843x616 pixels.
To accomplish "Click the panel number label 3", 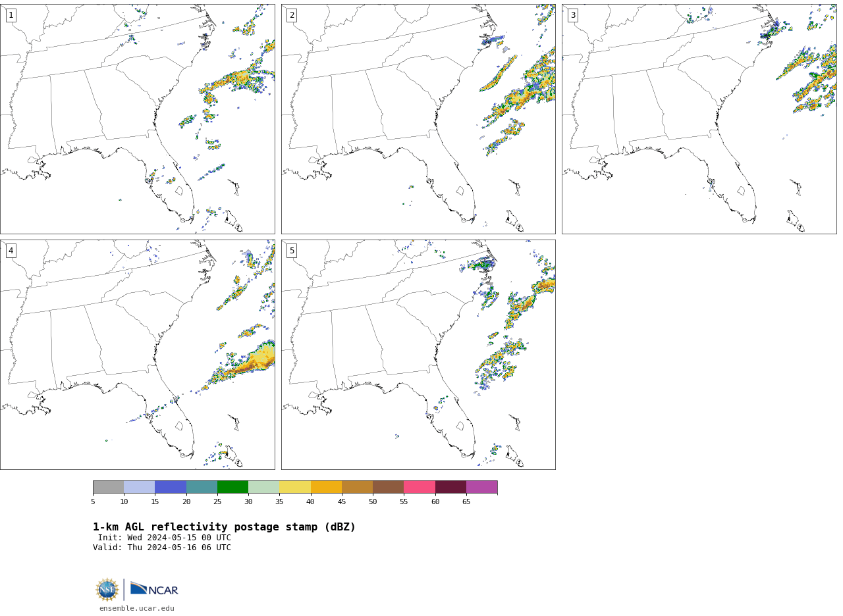I will pyautogui.click(x=573, y=15).
